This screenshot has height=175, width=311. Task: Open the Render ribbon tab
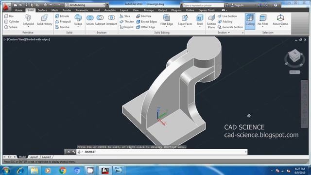(x=67, y=10)
